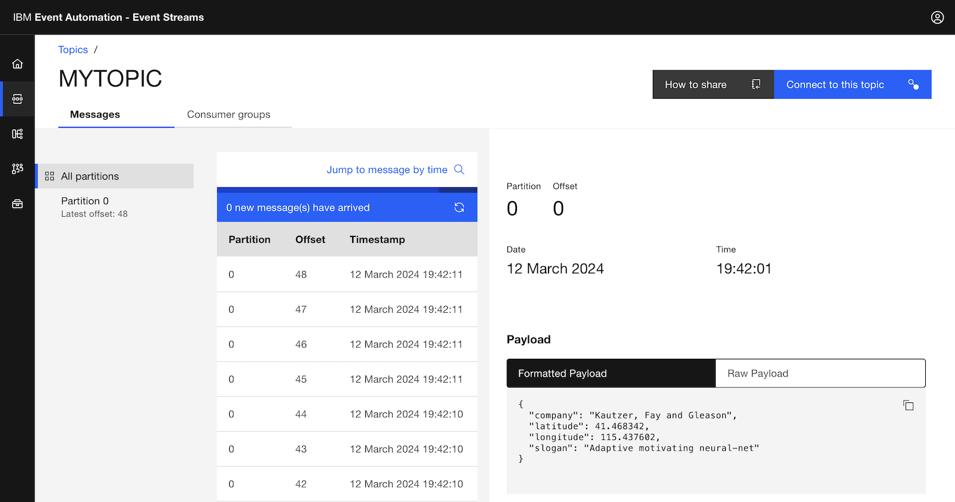
Task: Click the How to share button
Action: (713, 85)
